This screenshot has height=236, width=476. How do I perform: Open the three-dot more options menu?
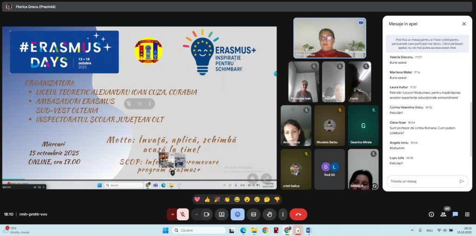coord(283,214)
